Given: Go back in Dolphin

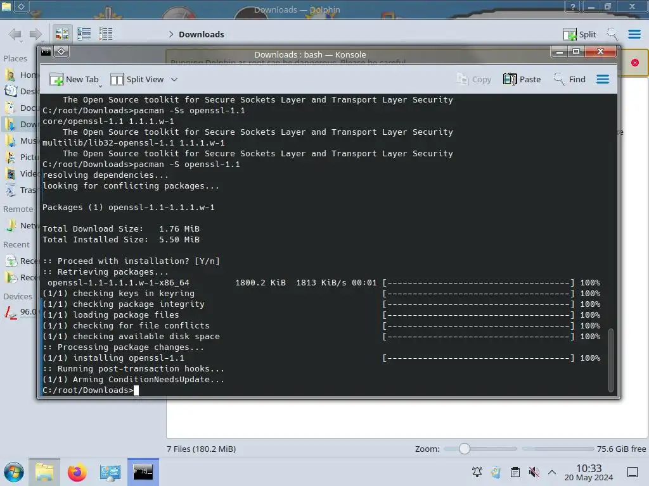Looking at the screenshot, I should click(15, 34).
